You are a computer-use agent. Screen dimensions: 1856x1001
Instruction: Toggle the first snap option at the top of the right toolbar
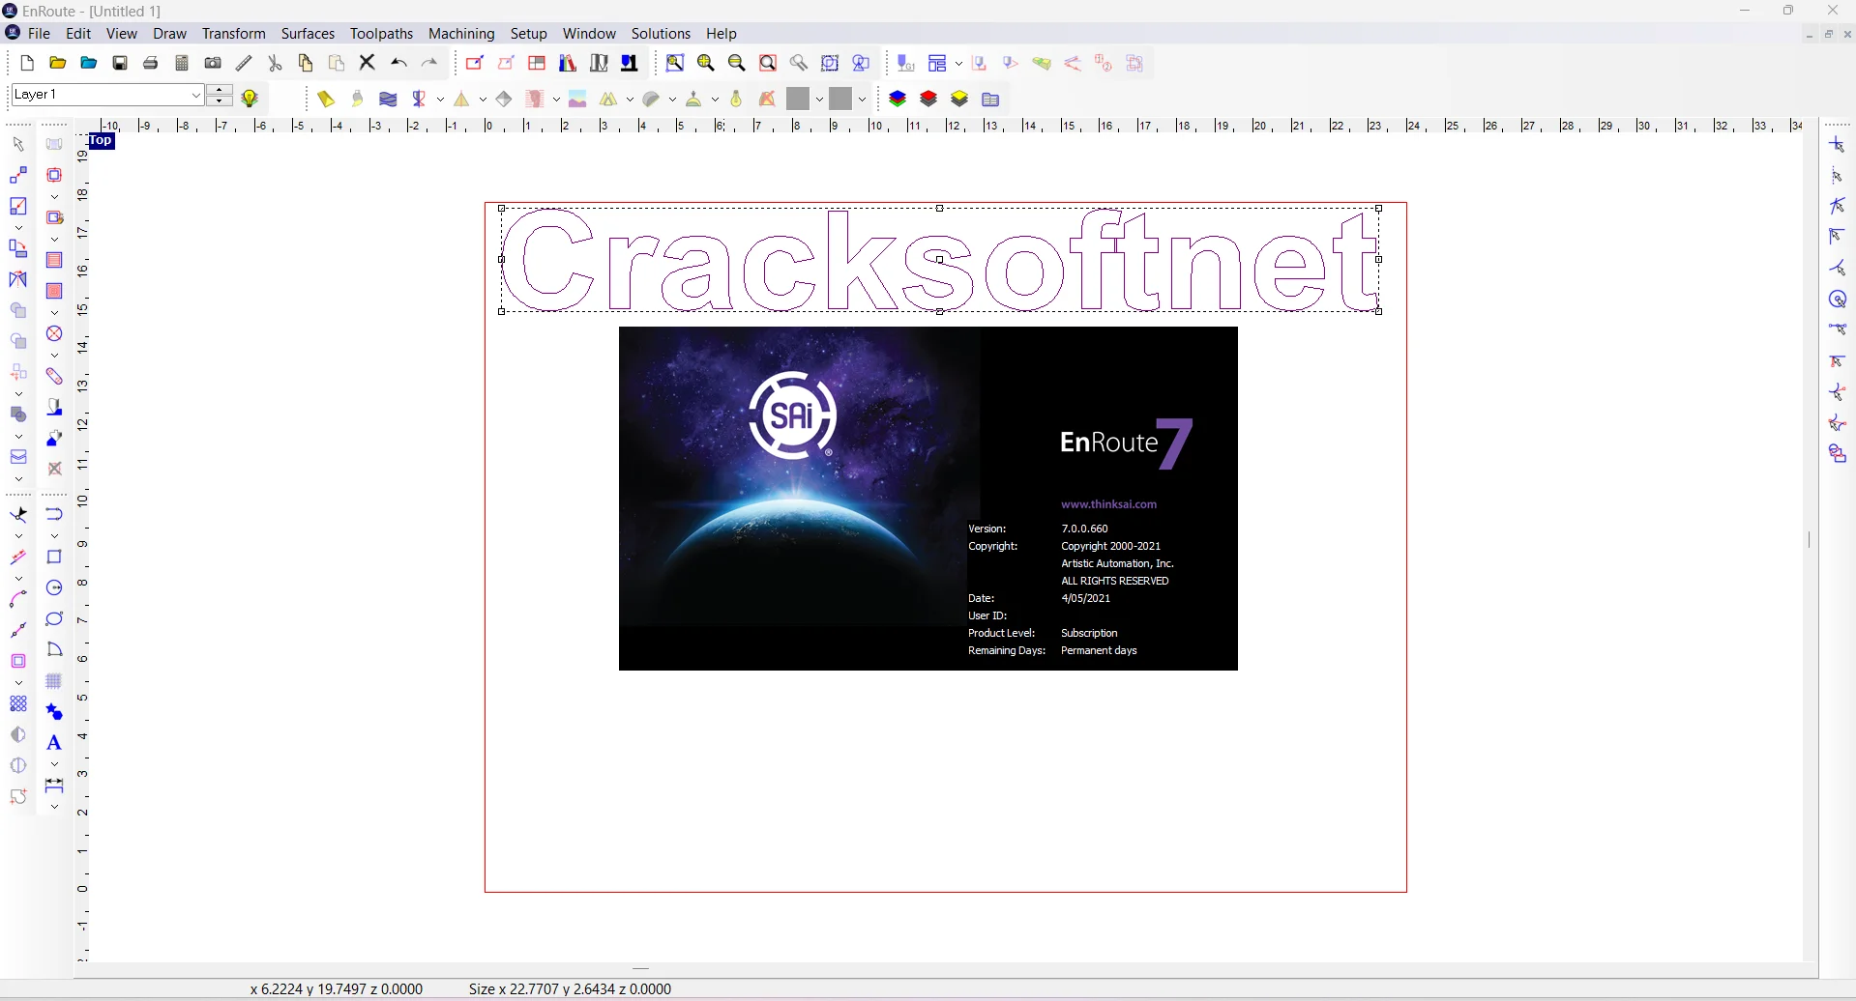pos(1839,146)
